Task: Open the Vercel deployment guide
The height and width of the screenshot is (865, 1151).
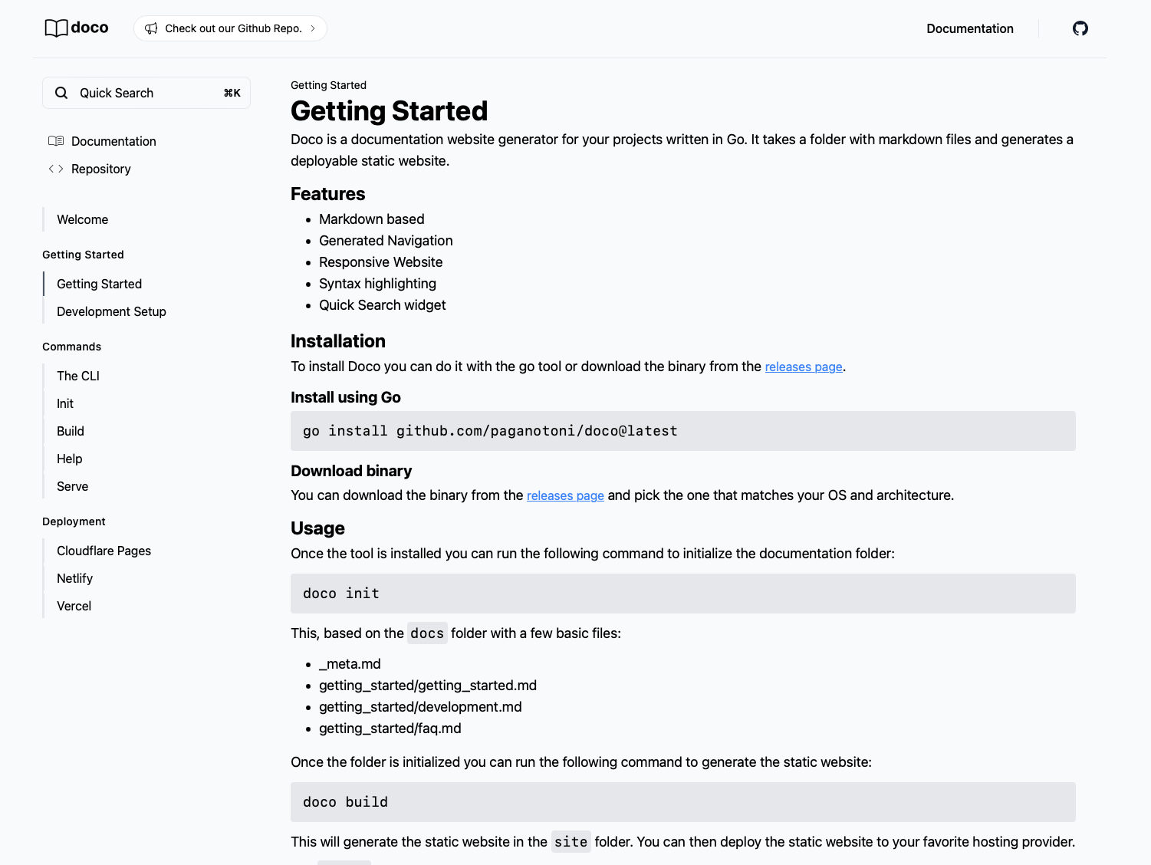Action: pos(74,606)
